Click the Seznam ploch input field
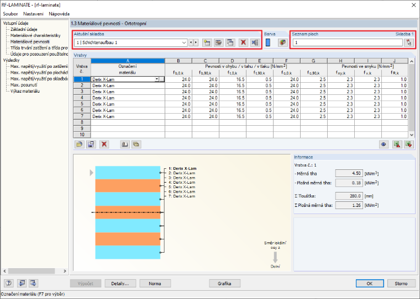Image resolution: width=420 pixels, height=299 pixels. [x=348, y=42]
